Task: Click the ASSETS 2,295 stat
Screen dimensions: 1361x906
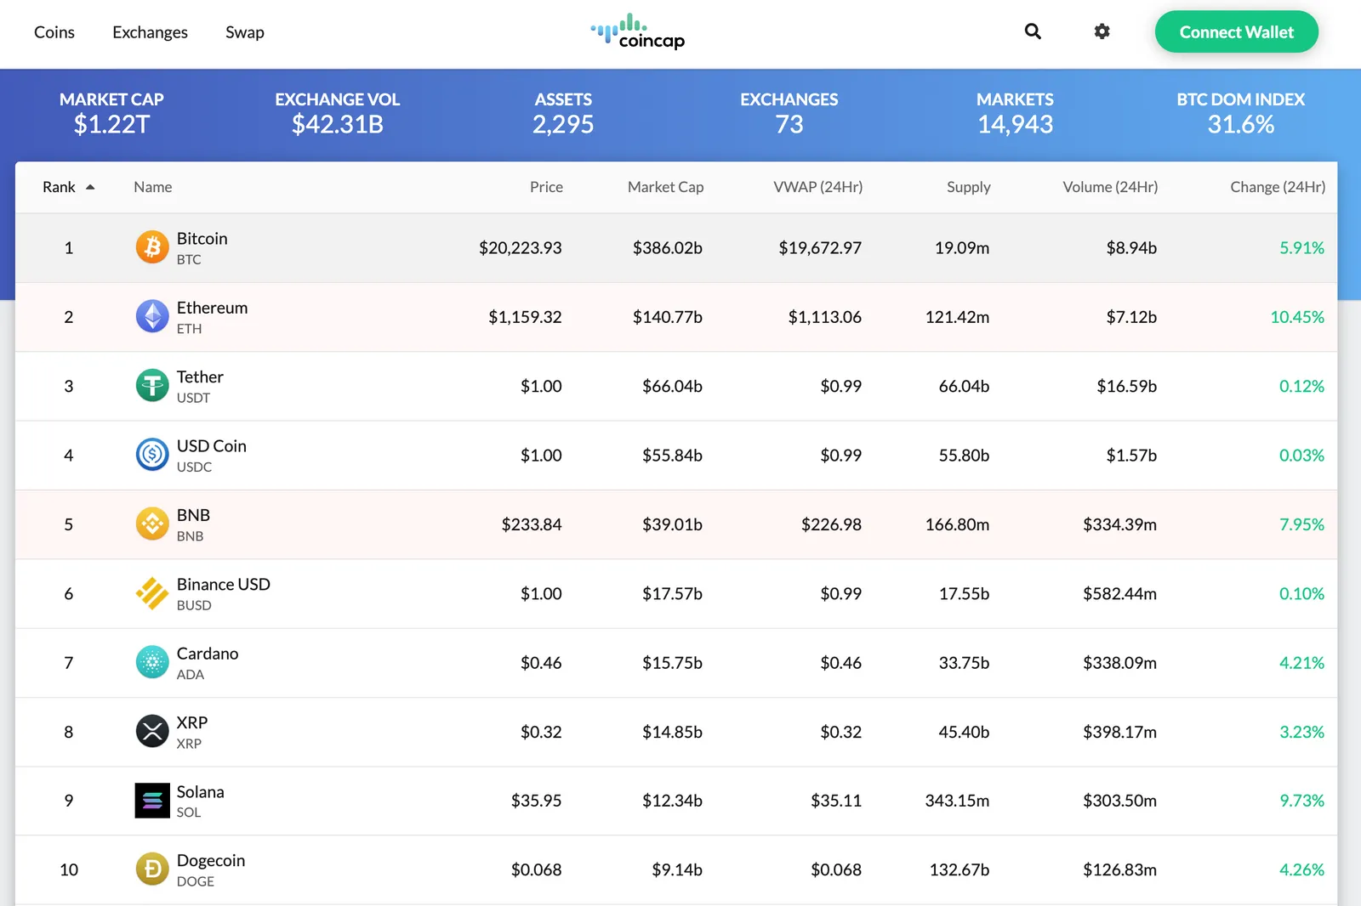Action: click(x=563, y=113)
